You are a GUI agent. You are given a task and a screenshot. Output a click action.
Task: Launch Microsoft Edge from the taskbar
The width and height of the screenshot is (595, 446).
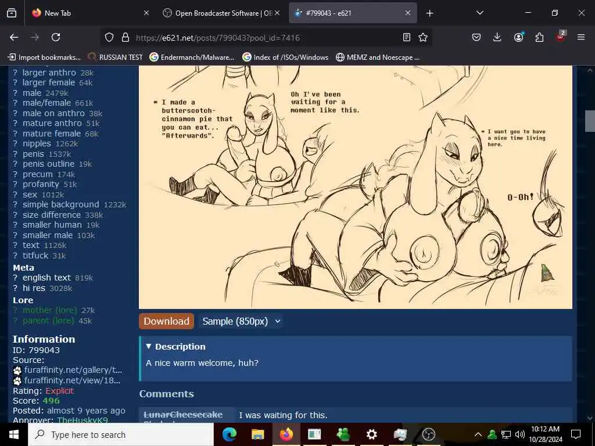229,434
